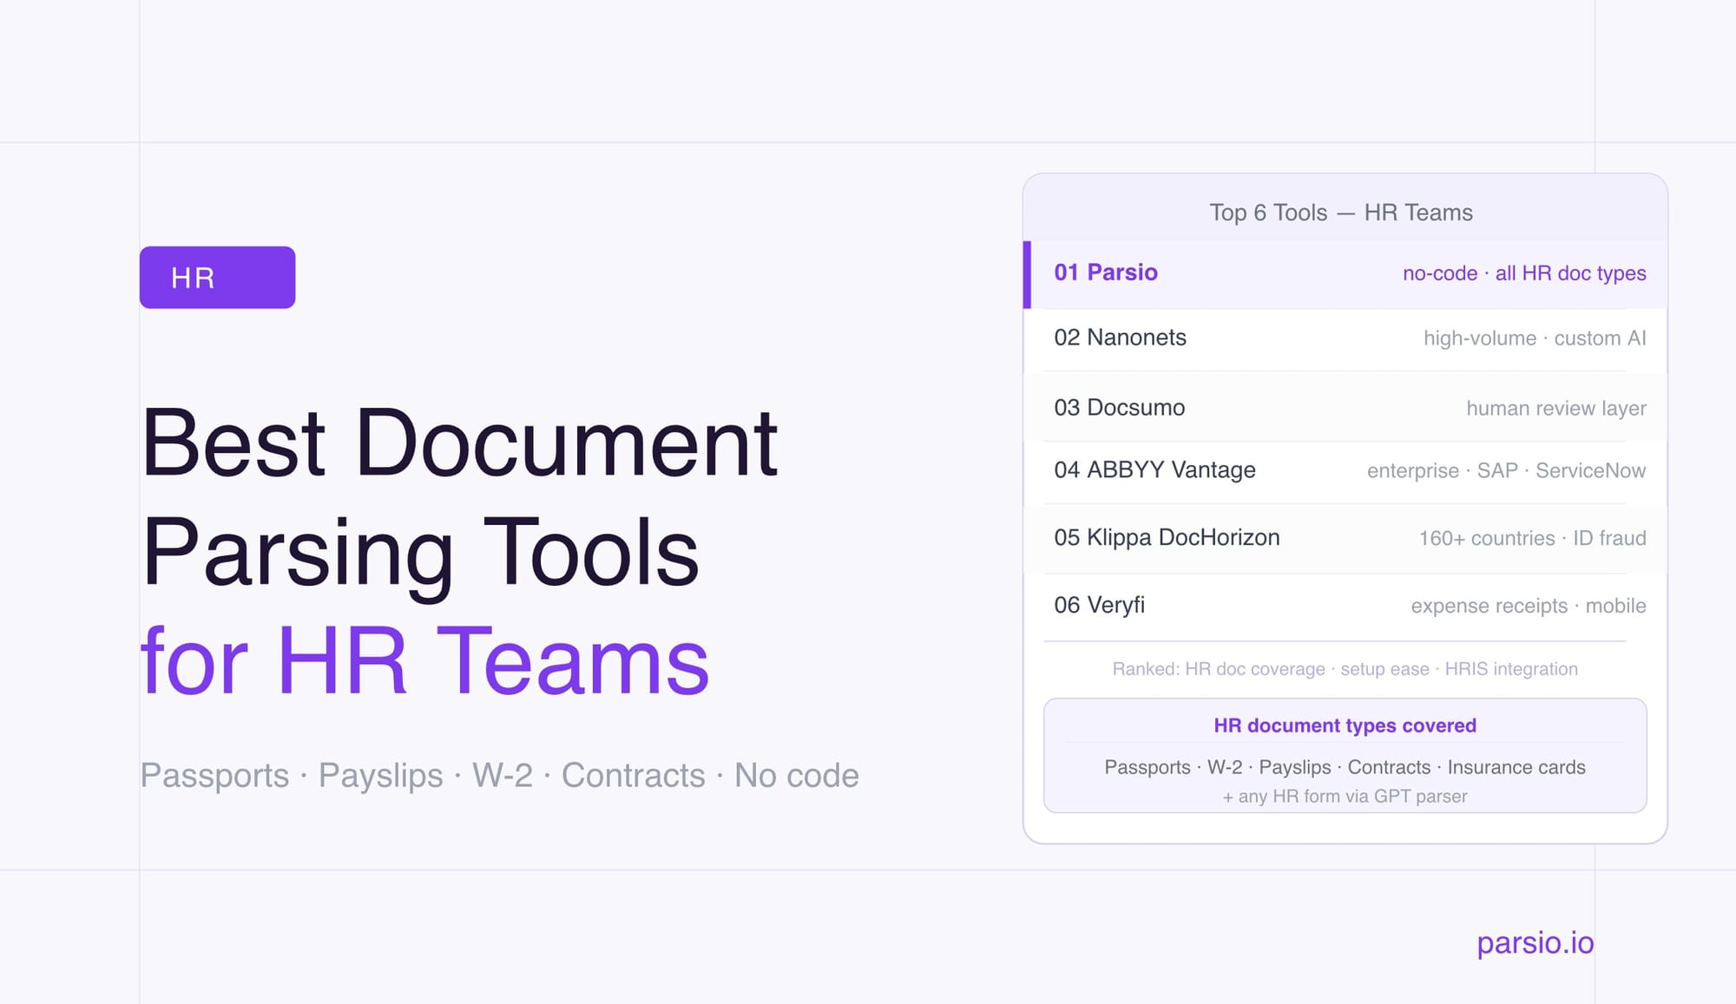Click 'high-volume · custom AI' description
The height and width of the screenshot is (1004, 1736).
tap(1535, 338)
